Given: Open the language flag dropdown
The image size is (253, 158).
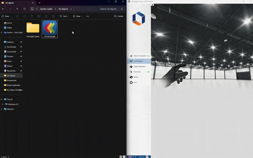Looking at the screenshot, I should click(131, 157).
